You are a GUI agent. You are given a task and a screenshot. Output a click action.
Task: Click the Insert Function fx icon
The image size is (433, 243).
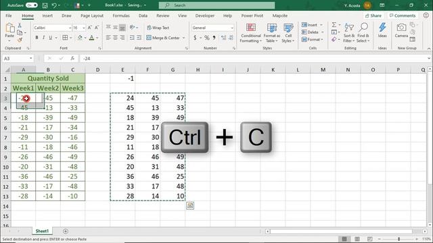click(x=72, y=59)
